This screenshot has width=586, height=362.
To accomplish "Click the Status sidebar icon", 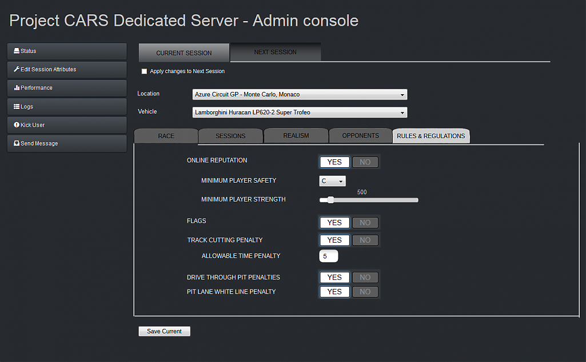I will click(17, 51).
